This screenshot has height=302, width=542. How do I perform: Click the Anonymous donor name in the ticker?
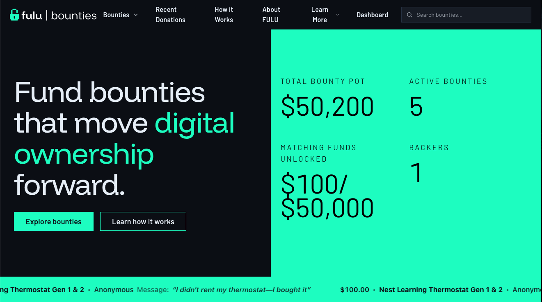[114, 290]
